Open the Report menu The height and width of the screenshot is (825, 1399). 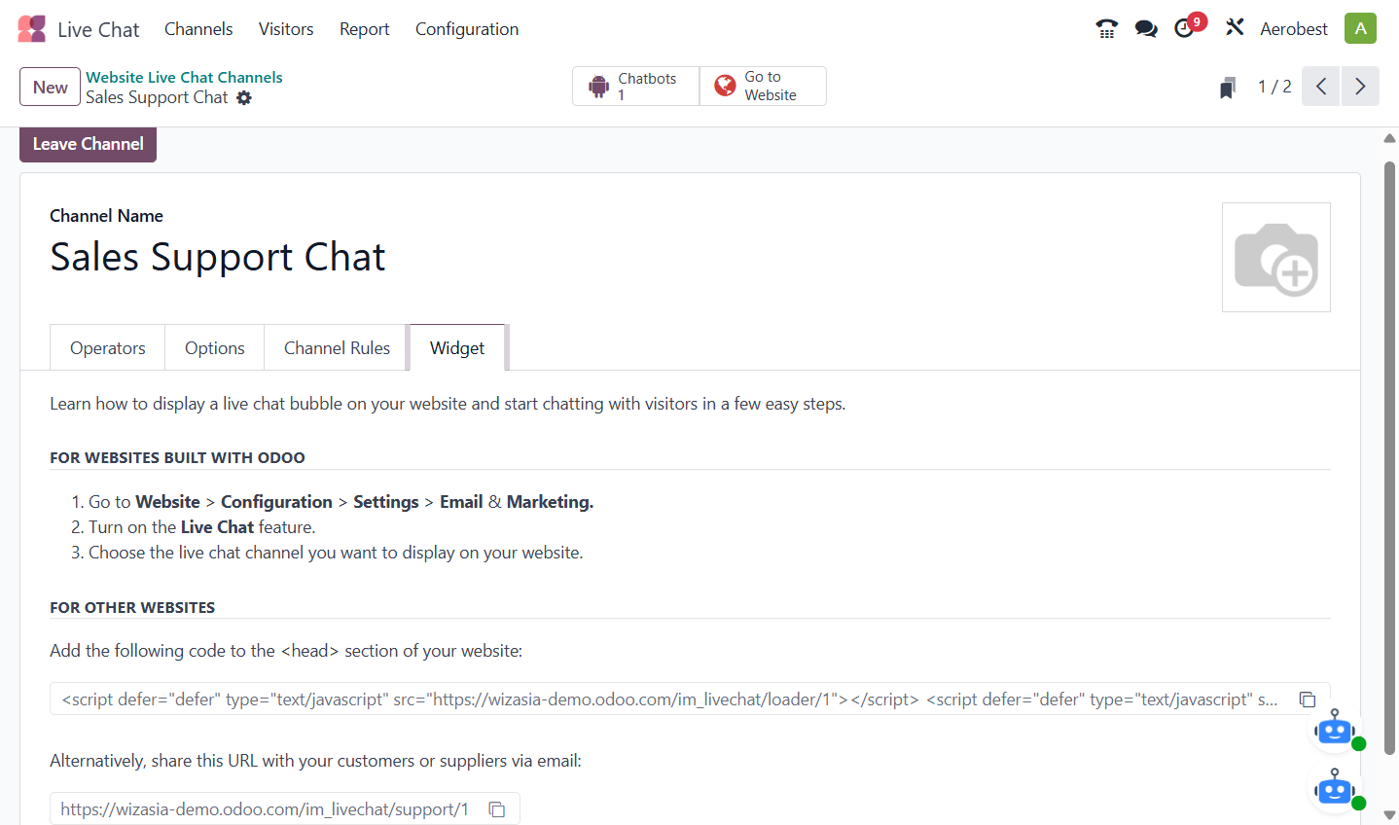(365, 29)
